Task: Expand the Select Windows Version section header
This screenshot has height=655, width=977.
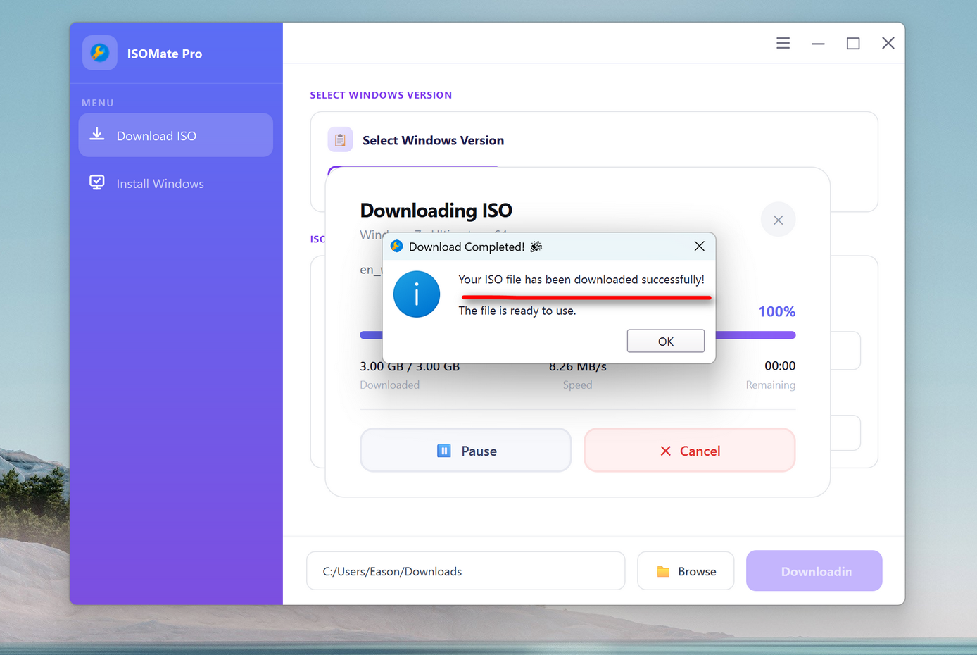Action: (433, 140)
